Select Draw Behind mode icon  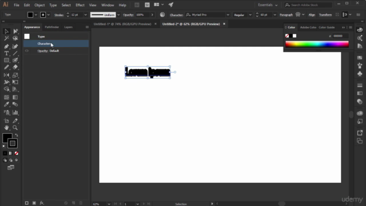tap(11, 160)
